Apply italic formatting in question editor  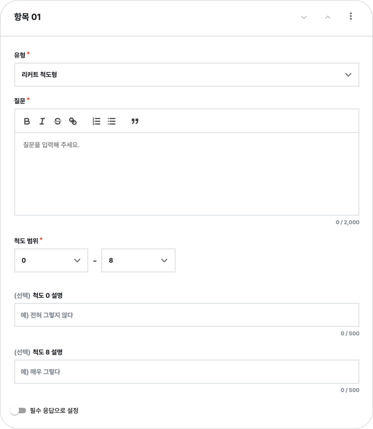[x=42, y=121]
